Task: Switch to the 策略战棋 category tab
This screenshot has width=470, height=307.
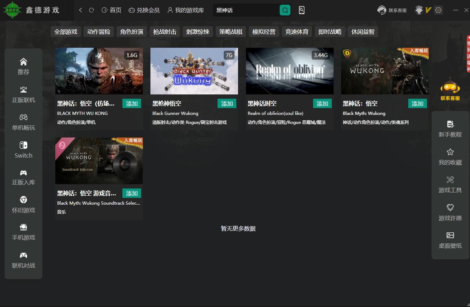Action: [x=231, y=32]
